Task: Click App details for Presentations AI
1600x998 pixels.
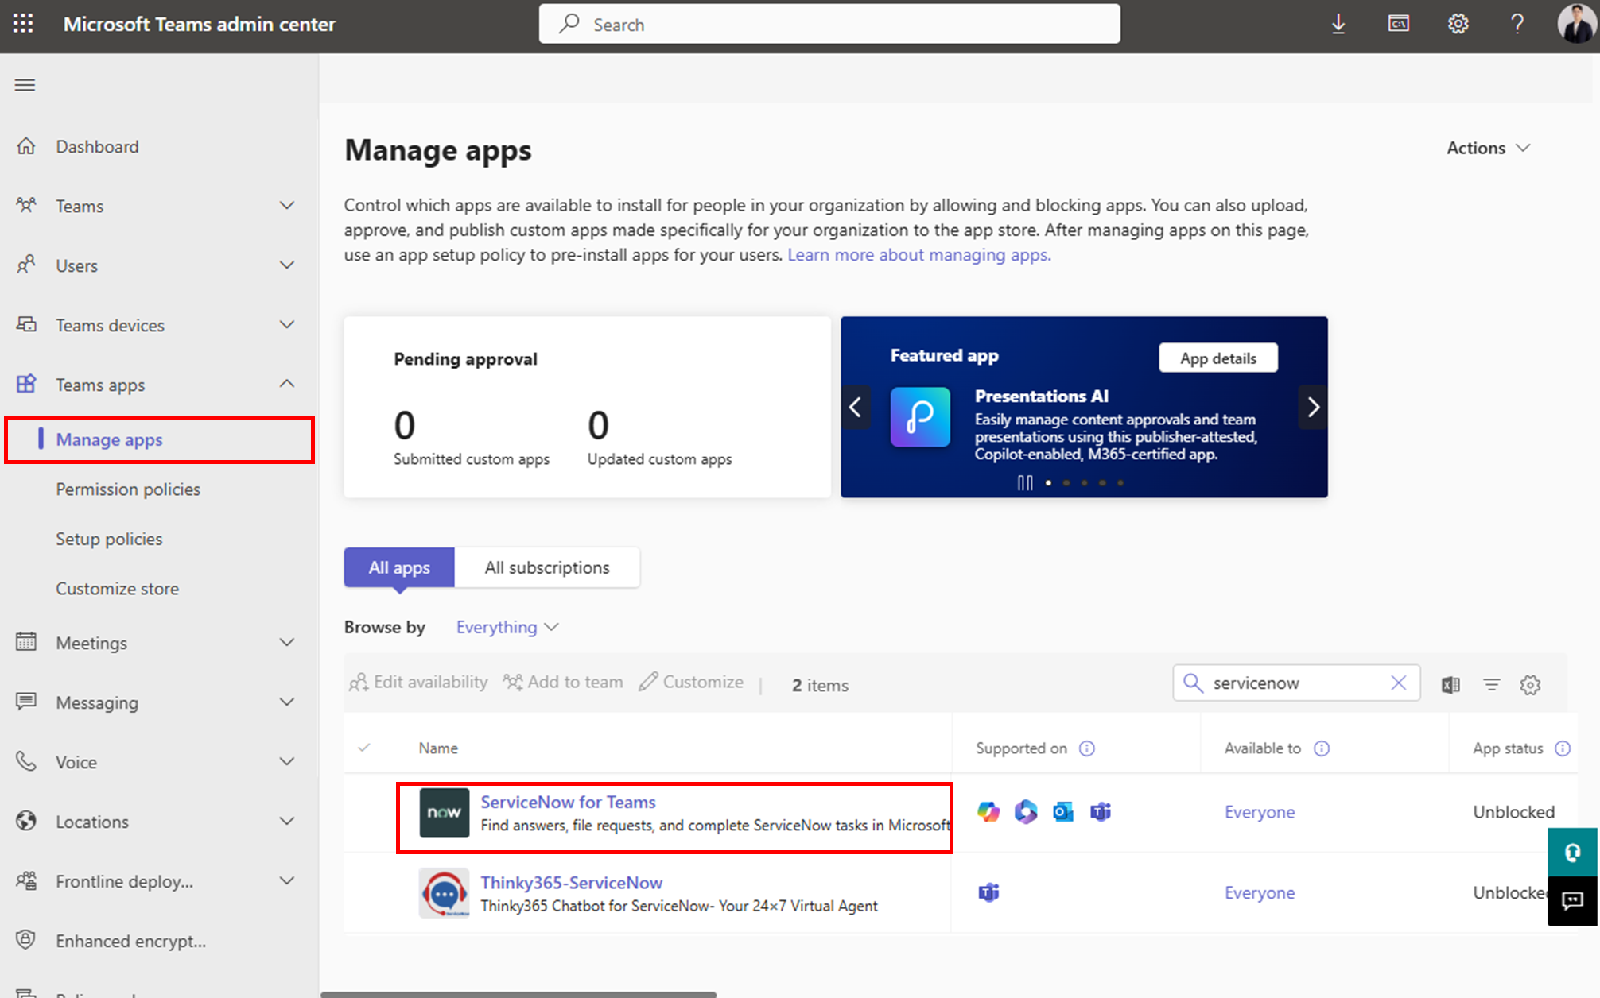Action: click(x=1217, y=358)
